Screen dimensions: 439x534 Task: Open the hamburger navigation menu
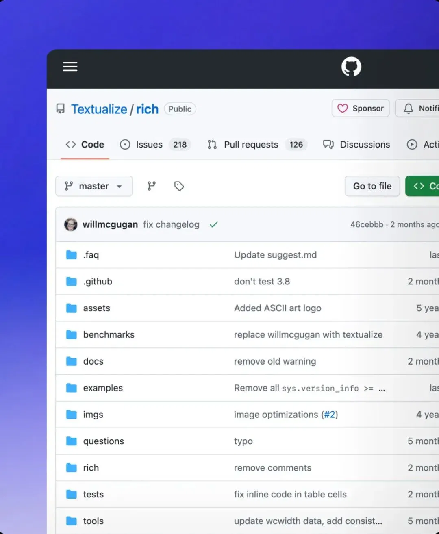coord(70,67)
